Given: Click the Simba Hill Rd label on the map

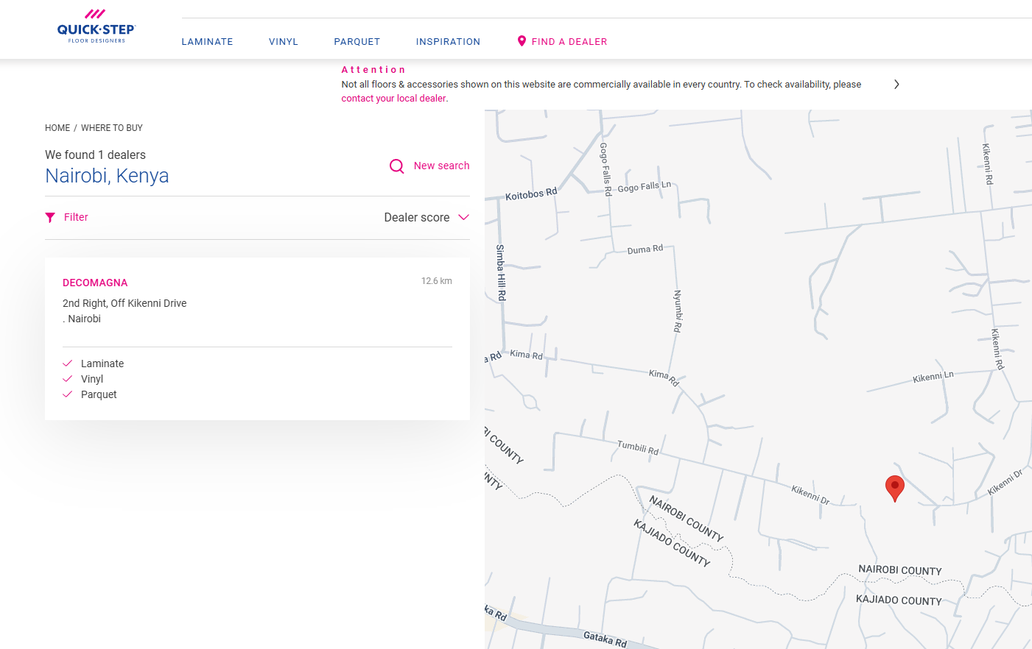Looking at the screenshot, I should click(x=501, y=272).
